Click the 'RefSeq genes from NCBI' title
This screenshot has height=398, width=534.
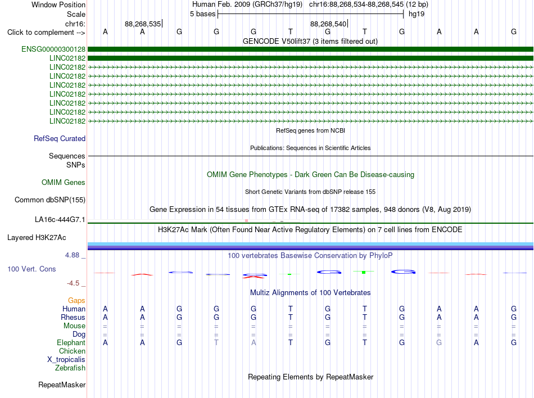(x=310, y=130)
